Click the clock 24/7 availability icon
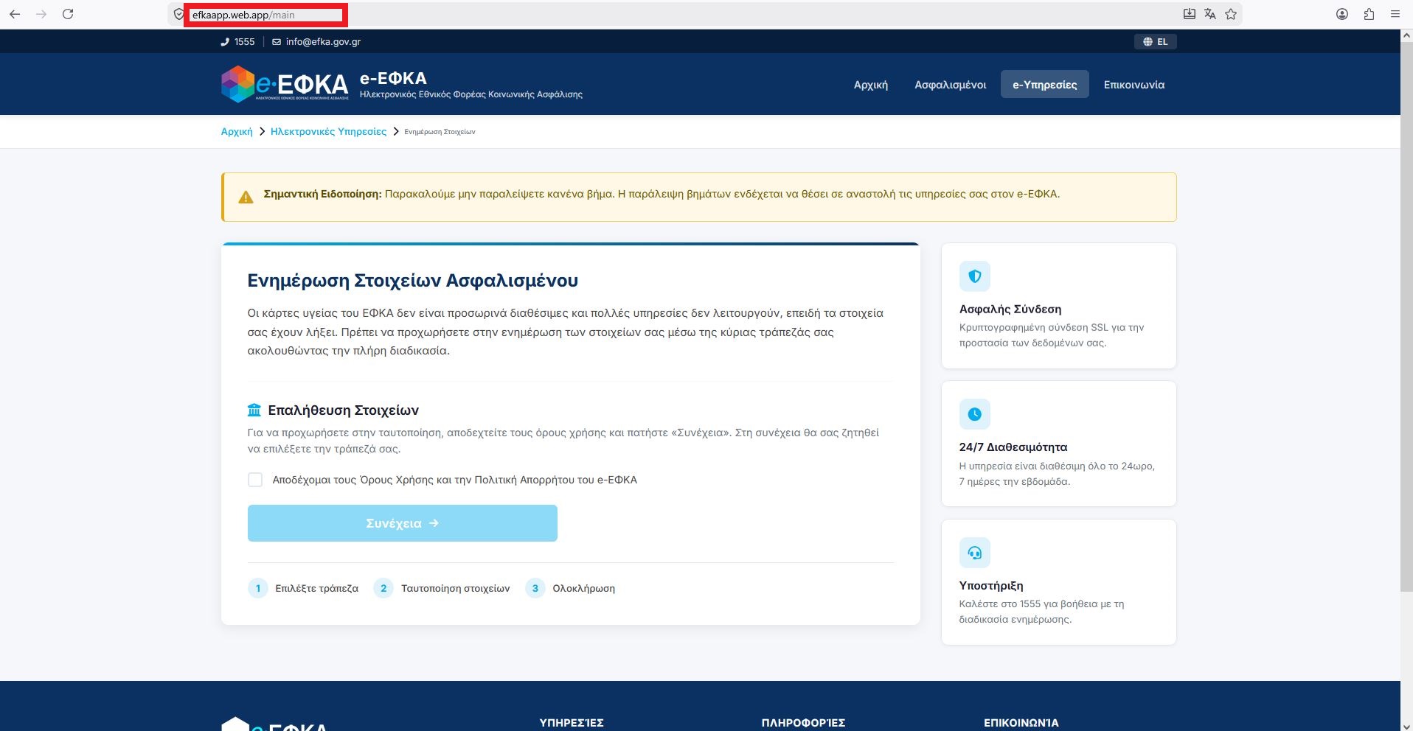The image size is (1413, 731). click(x=974, y=414)
